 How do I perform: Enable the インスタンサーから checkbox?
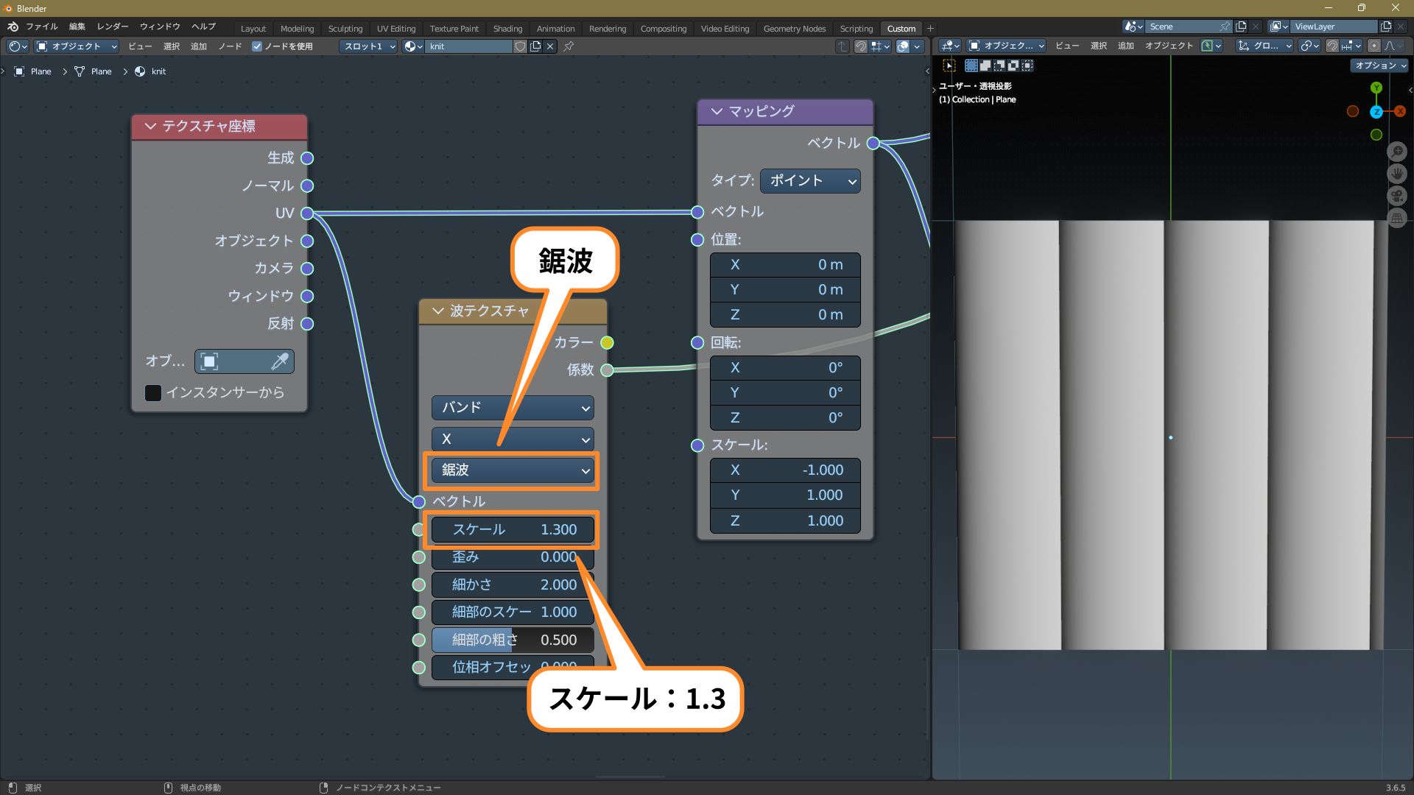click(x=153, y=392)
